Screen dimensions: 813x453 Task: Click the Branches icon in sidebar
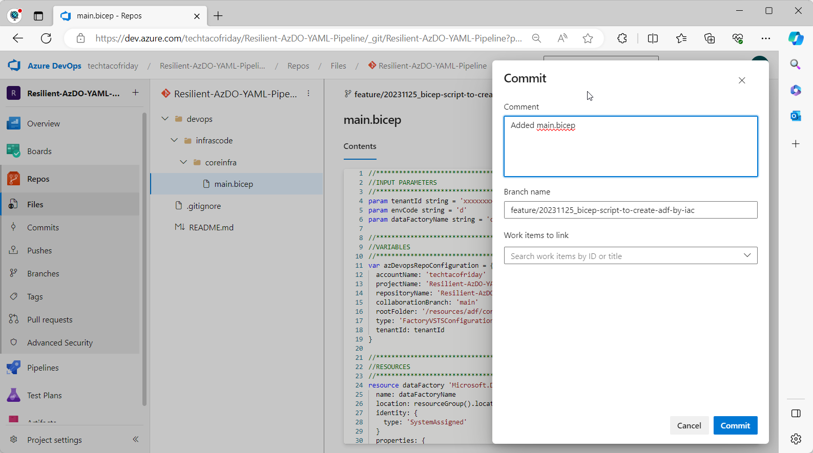[14, 273]
